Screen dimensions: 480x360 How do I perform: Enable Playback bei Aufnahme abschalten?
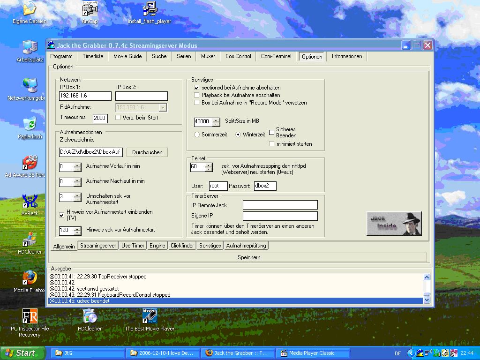click(x=197, y=95)
